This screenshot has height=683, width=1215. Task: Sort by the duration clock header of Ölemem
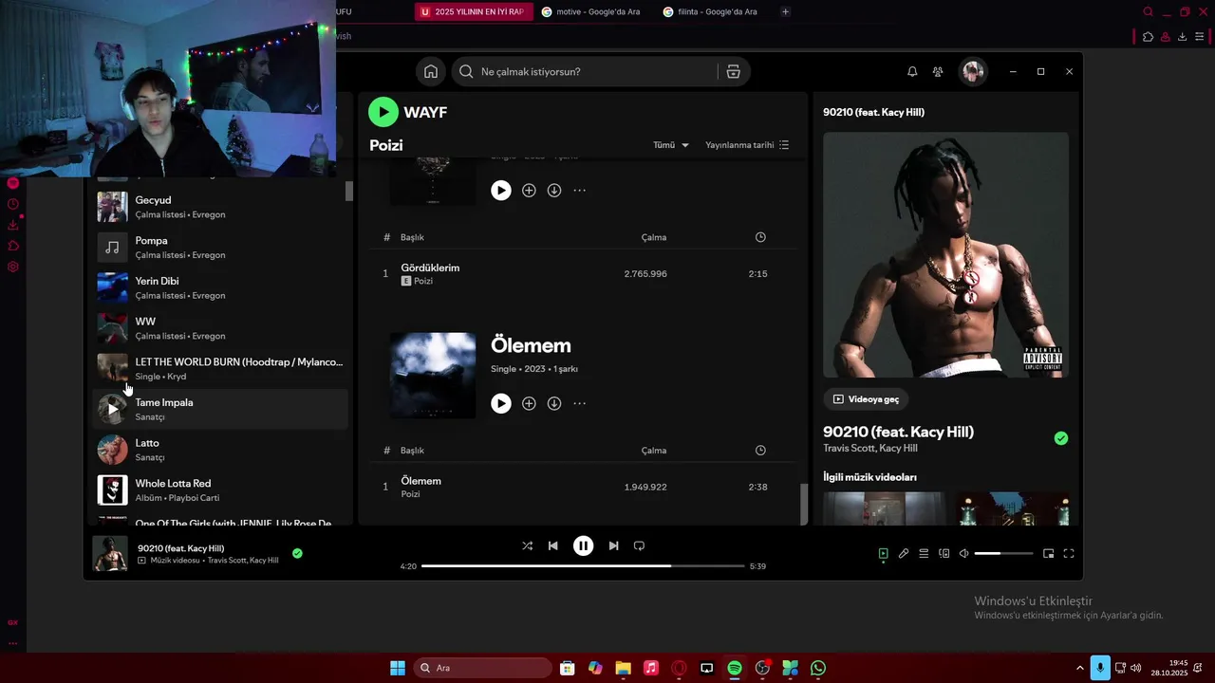click(x=760, y=451)
